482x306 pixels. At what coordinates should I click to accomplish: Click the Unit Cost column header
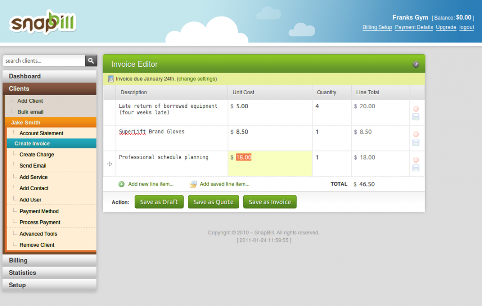pos(243,92)
